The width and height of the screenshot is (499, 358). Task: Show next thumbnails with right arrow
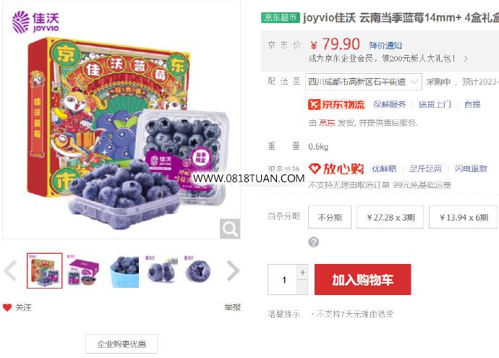tap(234, 270)
